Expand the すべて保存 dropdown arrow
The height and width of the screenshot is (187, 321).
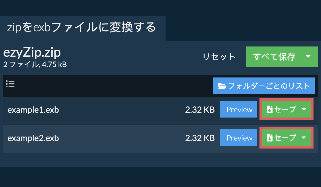coord(308,56)
